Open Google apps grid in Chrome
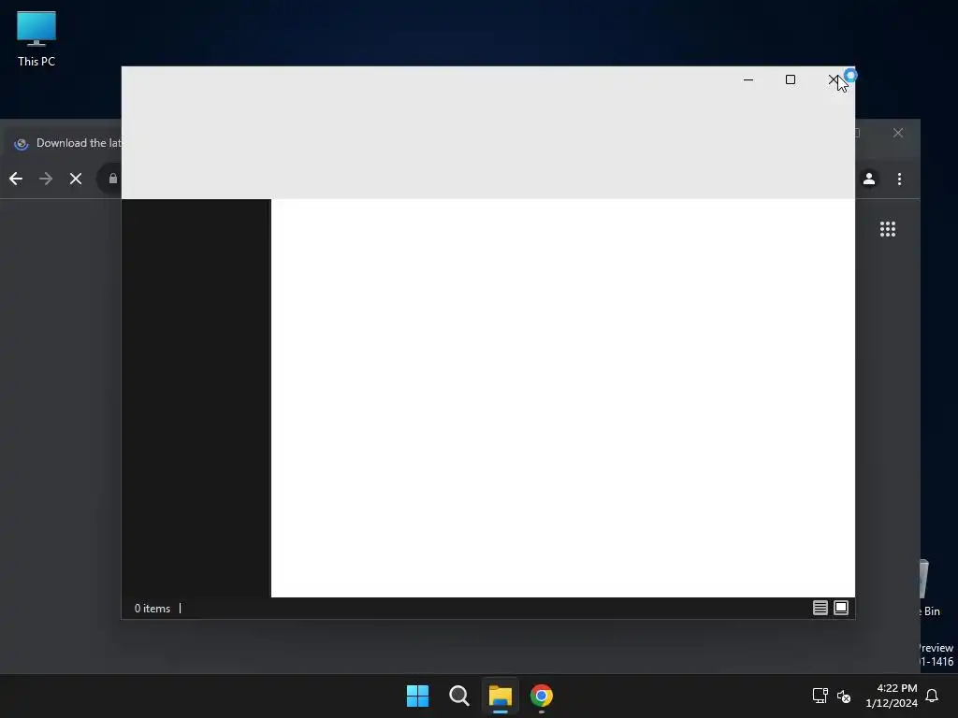Image resolution: width=958 pixels, height=718 pixels. click(x=888, y=229)
